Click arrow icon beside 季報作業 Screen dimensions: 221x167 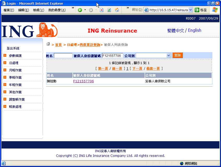pyautogui.click(x=5, y=77)
